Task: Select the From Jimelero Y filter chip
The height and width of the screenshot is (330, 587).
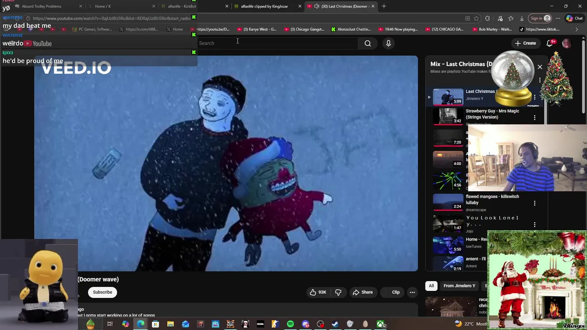Action: point(459,286)
